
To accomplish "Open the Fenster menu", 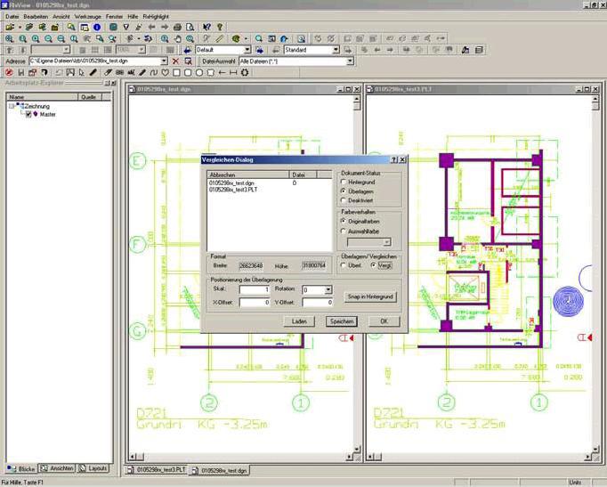I will pos(114,17).
